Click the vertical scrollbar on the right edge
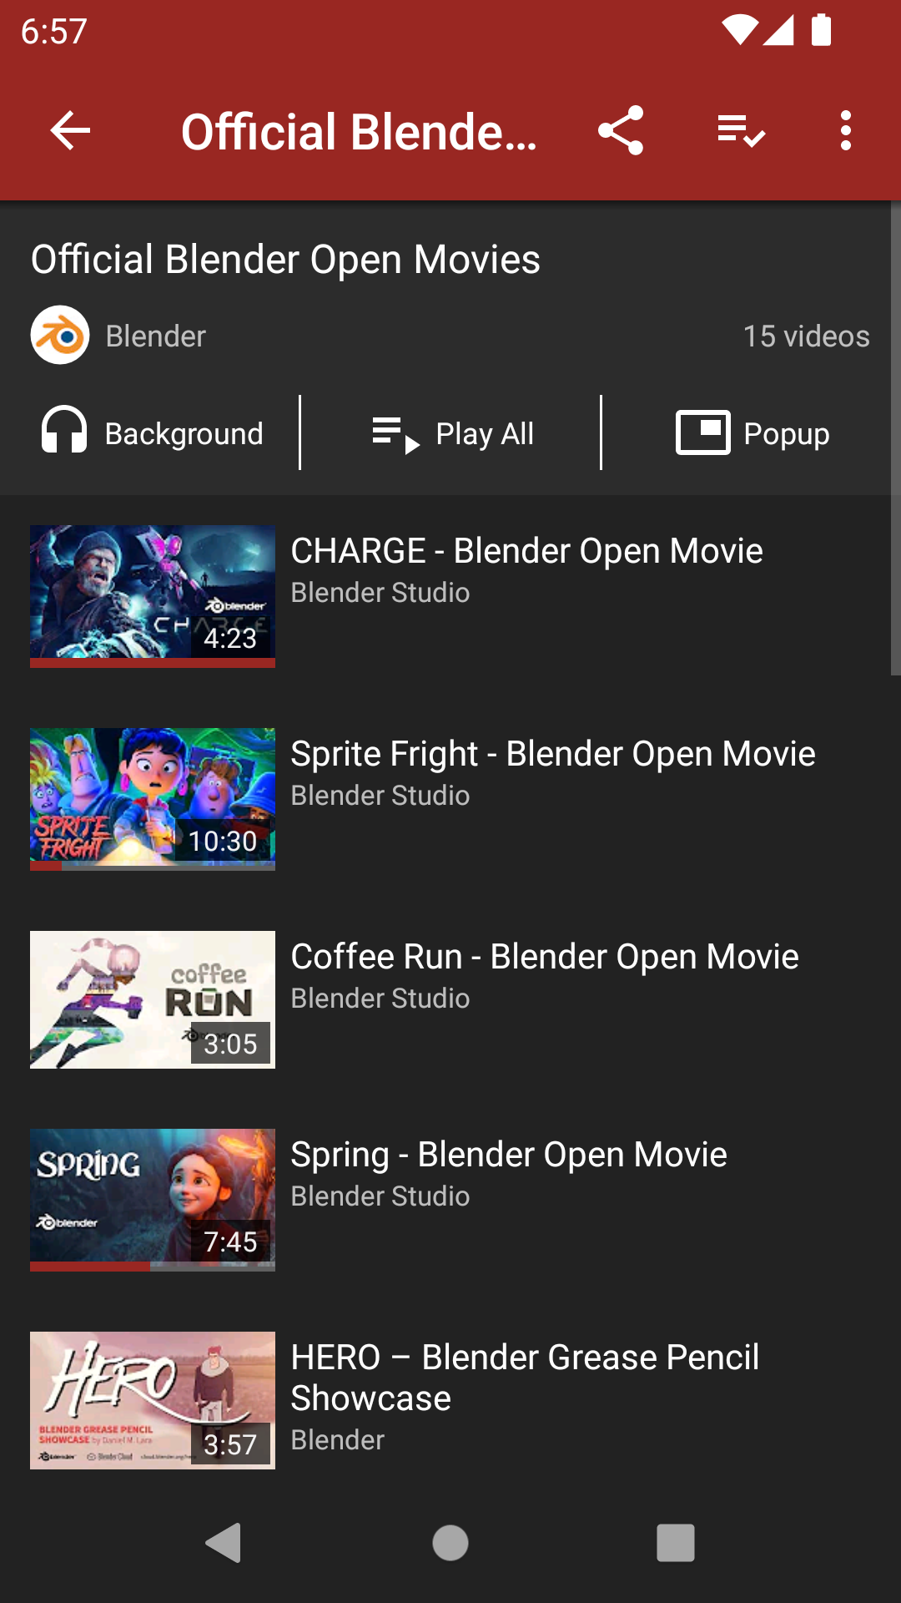 pos(895,438)
